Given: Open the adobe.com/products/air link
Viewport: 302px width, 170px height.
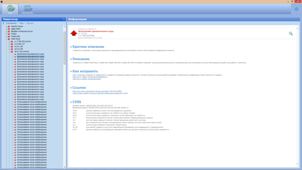Looking at the screenshot, I should 87,79.
